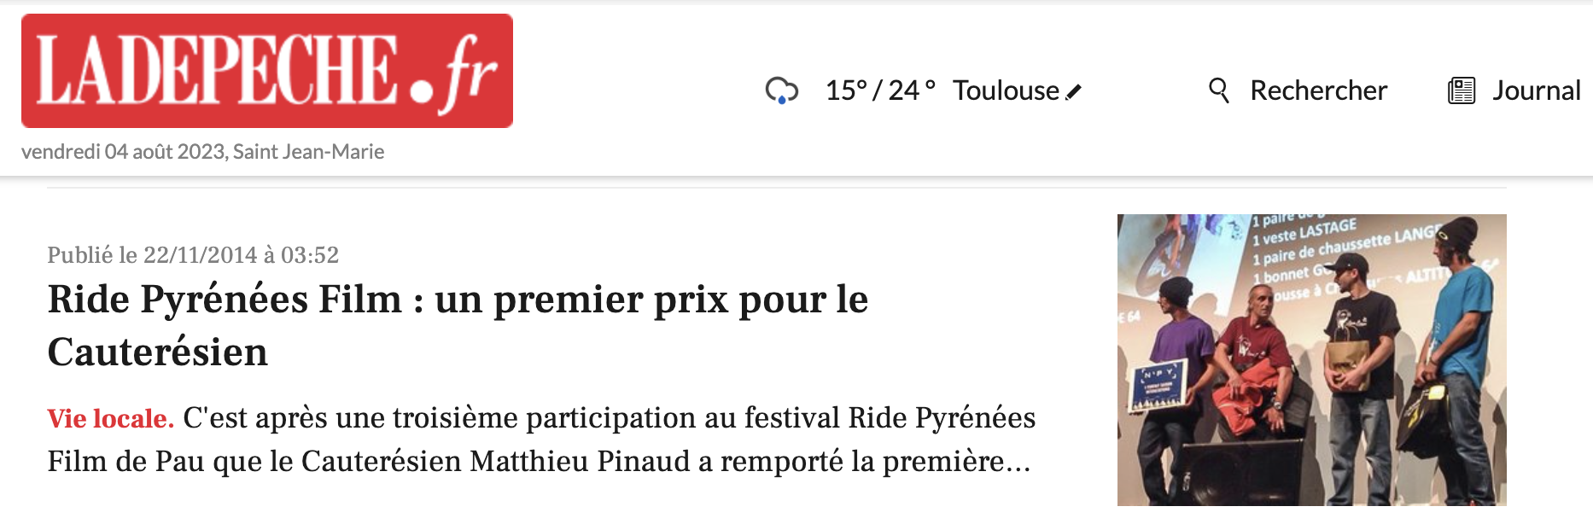Select the Saint Jean-Marie text
Screen dimensions: 1593x524
tap(308, 152)
